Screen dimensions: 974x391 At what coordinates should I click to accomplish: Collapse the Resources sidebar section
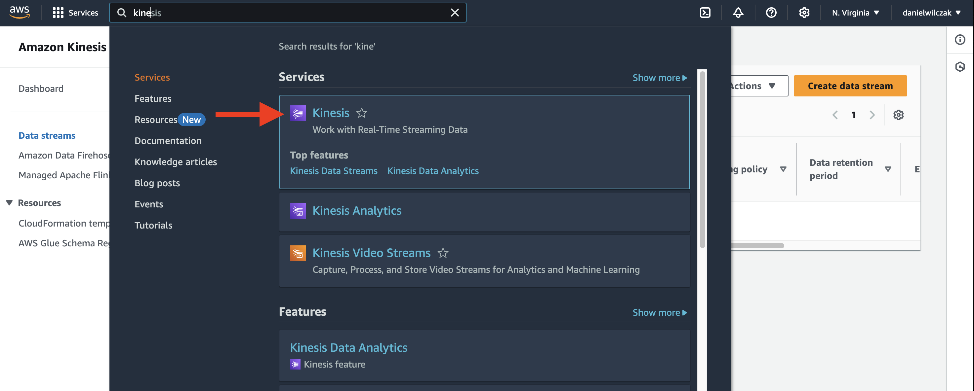[x=10, y=203]
